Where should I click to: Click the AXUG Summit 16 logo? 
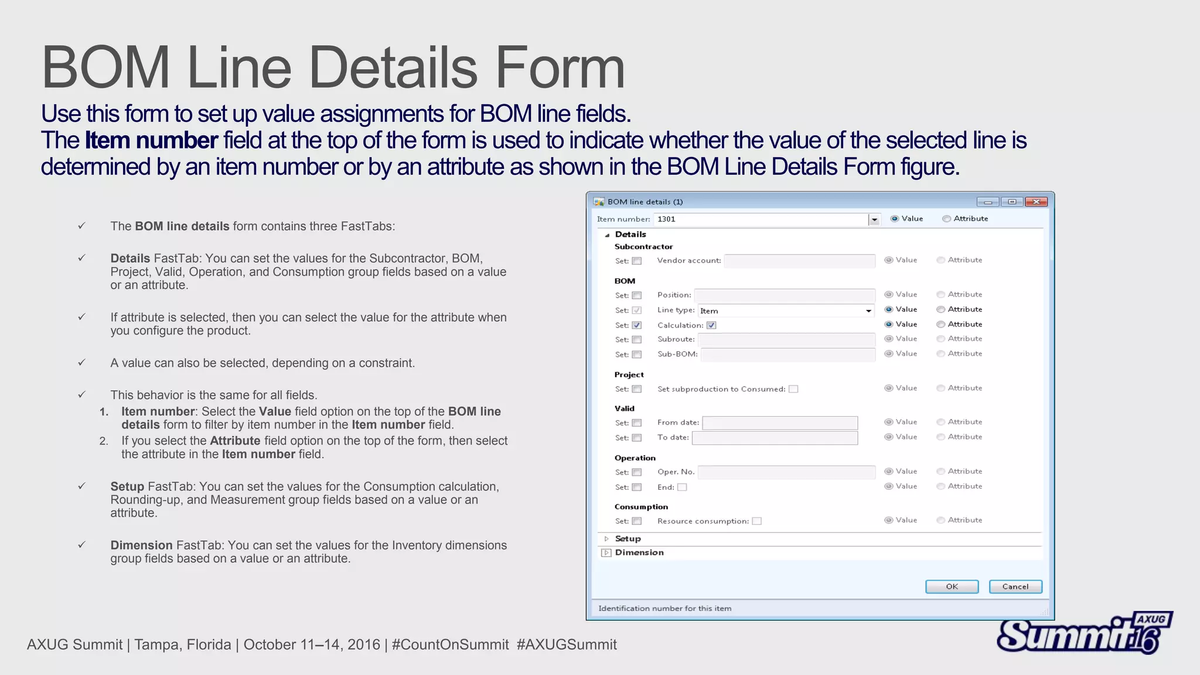tap(1084, 633)
